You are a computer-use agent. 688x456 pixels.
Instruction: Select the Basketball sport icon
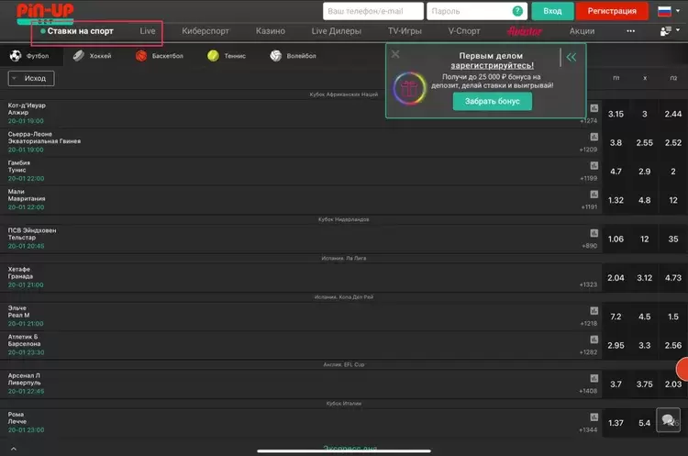[141, 56]
